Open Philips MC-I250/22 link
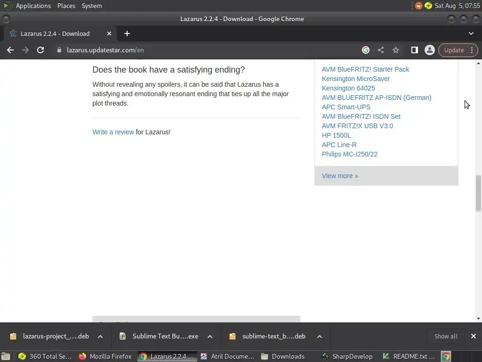This screenshot has height=362, width=482. tap(350, 154)
